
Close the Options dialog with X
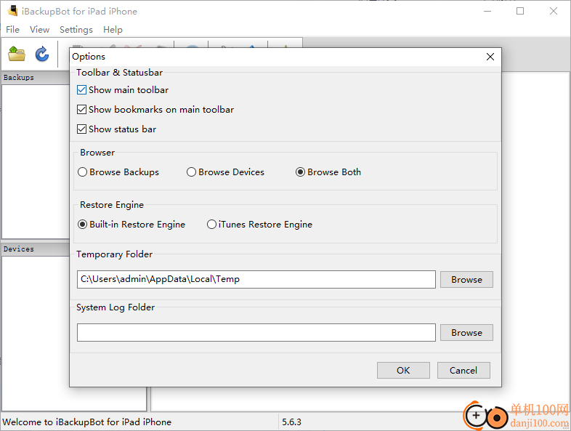pos(490,57)
